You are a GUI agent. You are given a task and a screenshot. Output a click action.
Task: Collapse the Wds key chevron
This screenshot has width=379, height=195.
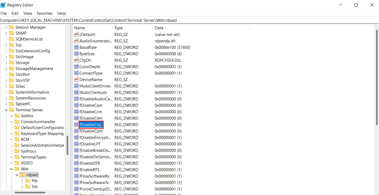12,169
